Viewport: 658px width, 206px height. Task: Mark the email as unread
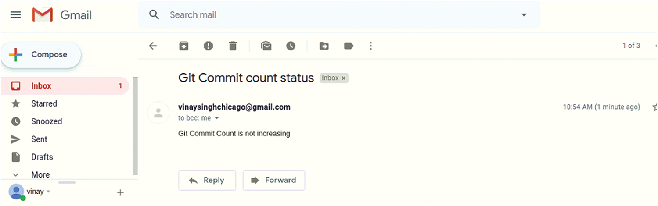[266, 46]
